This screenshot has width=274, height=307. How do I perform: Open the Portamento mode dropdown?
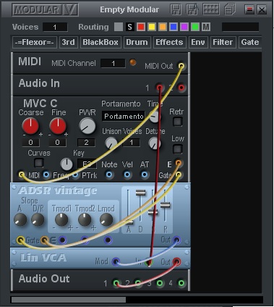124,117
